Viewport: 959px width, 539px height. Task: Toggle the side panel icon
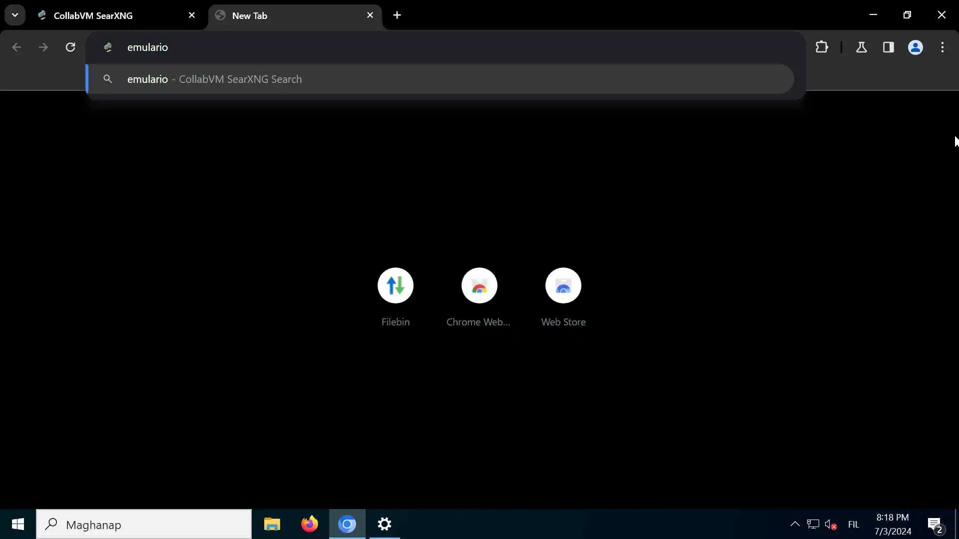(x=888, y=47)
